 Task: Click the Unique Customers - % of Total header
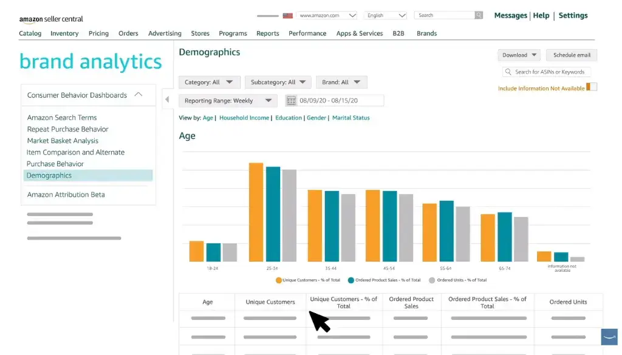[344, 302]
